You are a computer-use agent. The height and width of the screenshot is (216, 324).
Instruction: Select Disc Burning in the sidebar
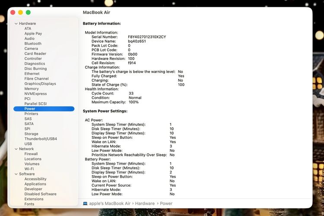(35, 69)
